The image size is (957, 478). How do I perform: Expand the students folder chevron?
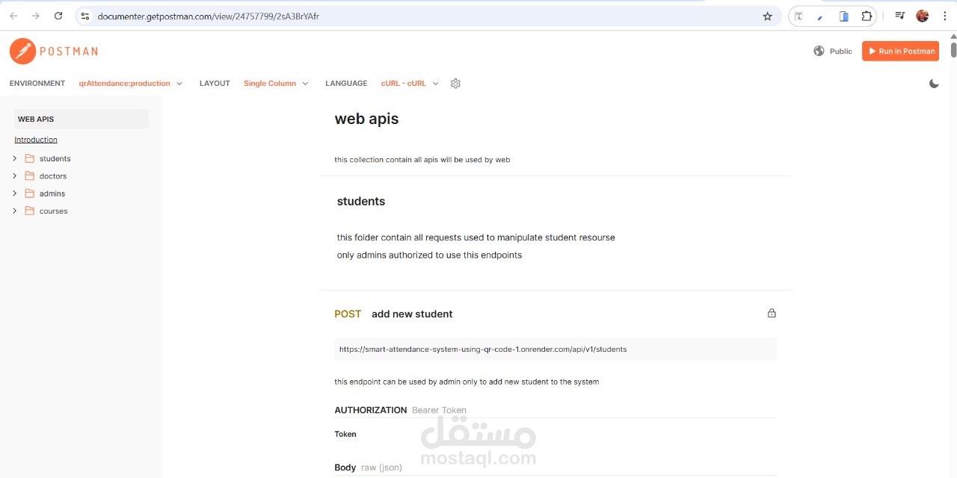coord(14,158)
